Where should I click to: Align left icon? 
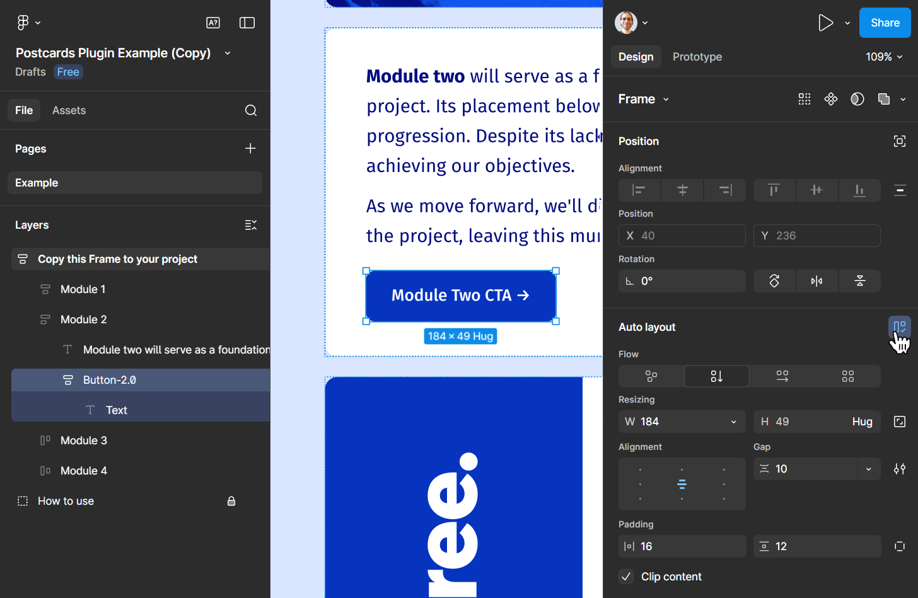[639, 190]
